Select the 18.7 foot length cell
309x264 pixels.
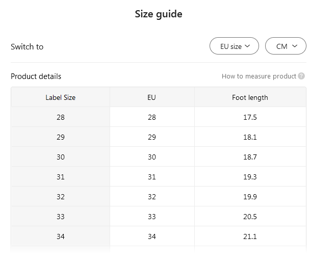(x=250, y=157)
